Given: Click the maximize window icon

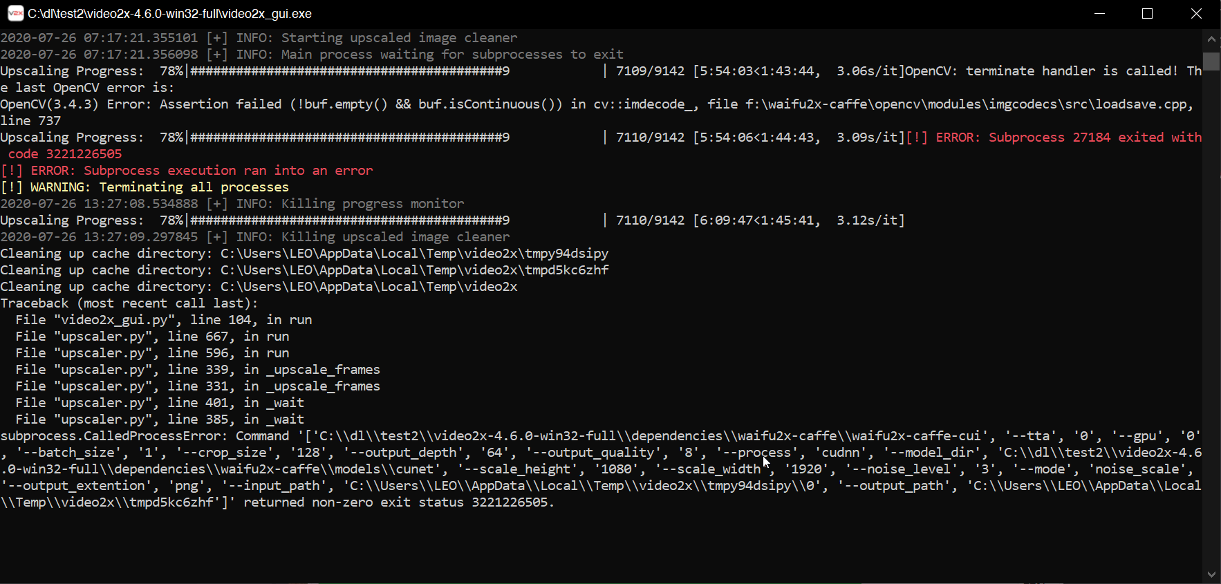Looking at the screenshot, I should [1148, 13].
